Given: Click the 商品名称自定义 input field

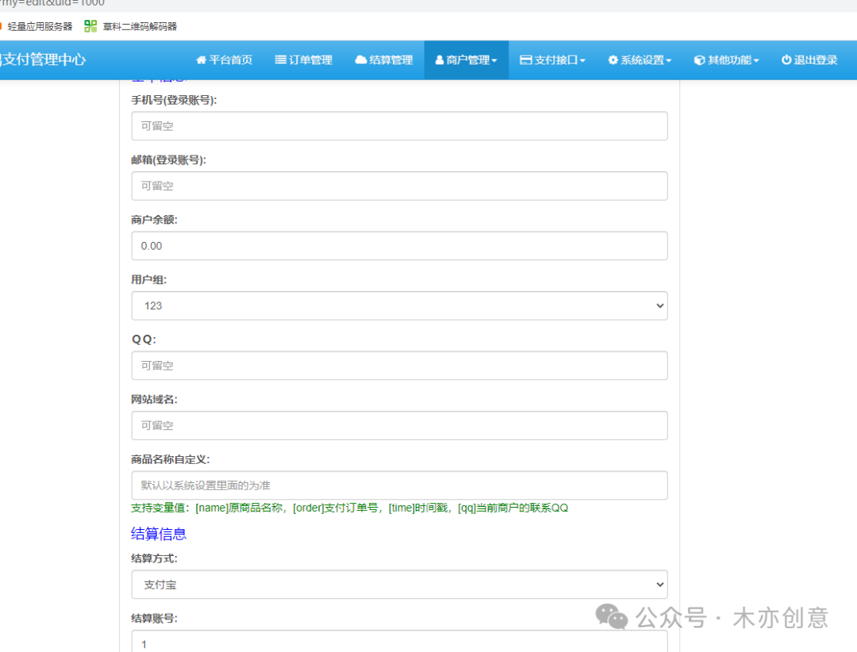Looking at the screenshot, I should click(399, 485).
